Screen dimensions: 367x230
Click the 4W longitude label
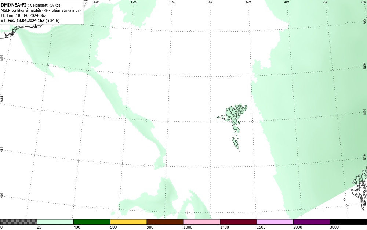[287, 2]
